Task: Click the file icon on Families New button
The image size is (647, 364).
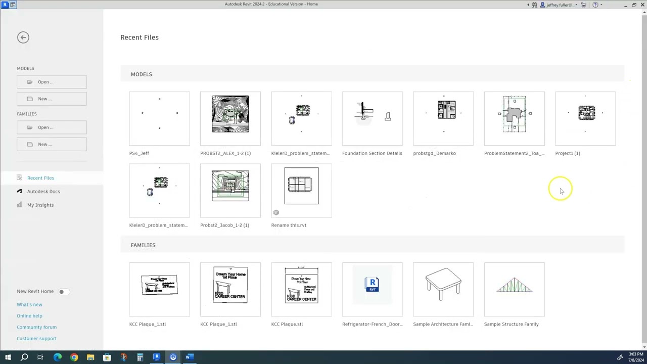Action: 30,144
